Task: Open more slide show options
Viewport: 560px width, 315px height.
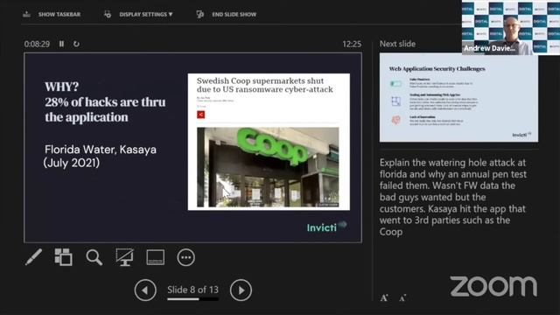Action: click(185, 257)
